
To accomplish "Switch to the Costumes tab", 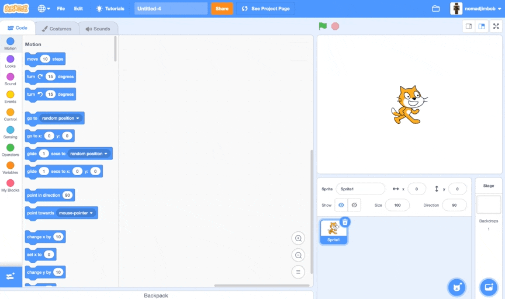I will (x=57, y=29).
